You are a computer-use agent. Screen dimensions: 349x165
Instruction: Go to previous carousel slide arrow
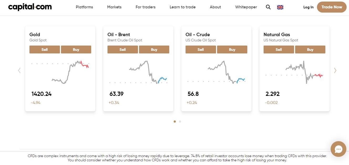click(x=19, y=70)
